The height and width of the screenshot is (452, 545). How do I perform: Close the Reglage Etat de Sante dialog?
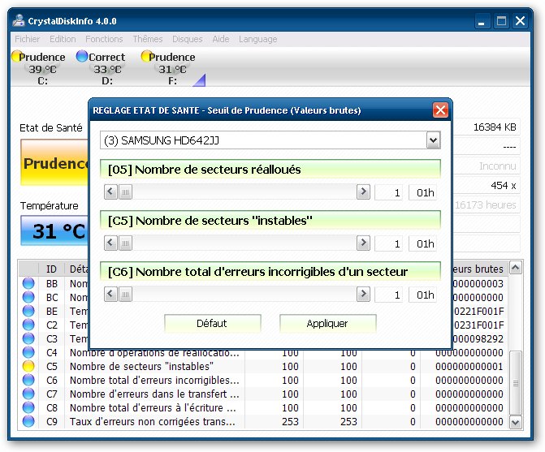coord(440,110)
